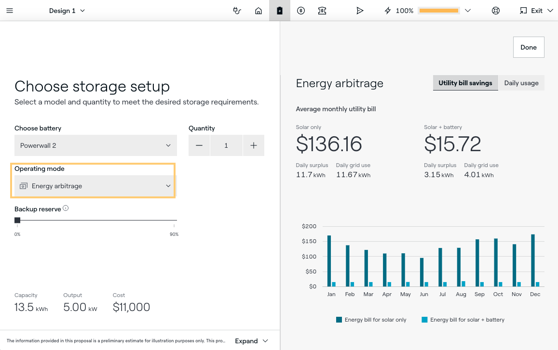
Task: Open the hamburger main menu
Action: click(x=10, y=11)
